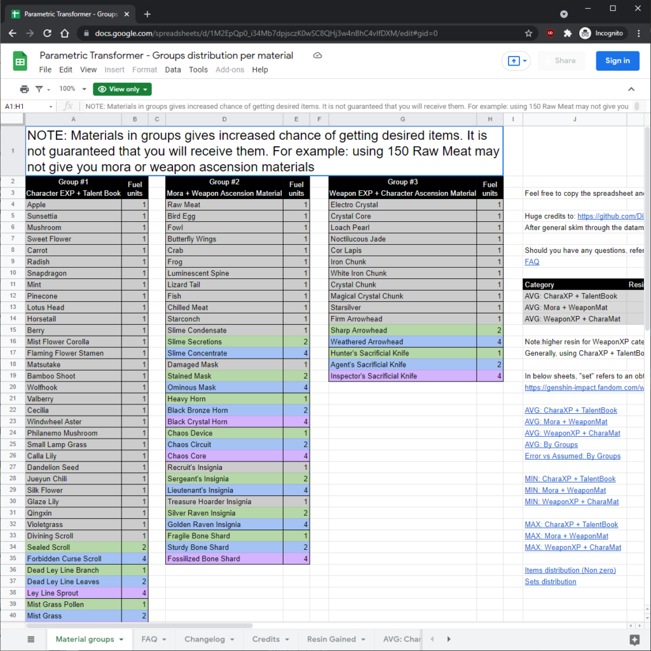The height and width of the screenshot is (651, 651).
Task: Click the browser tab search dropdown icon
Action: 564,14
